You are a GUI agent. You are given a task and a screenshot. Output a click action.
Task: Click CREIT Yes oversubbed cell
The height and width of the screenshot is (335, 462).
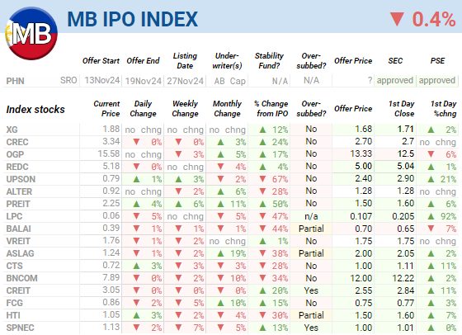(x=311, y=290)
